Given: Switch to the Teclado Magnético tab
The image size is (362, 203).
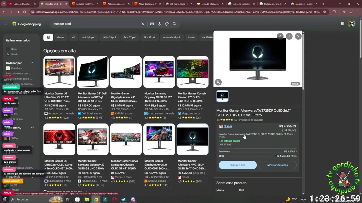Looking at the screenshot, I should point(210,4).
